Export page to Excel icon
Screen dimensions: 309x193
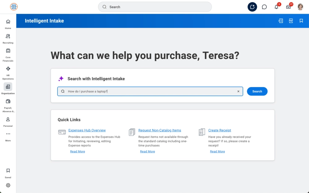(281, 21)
